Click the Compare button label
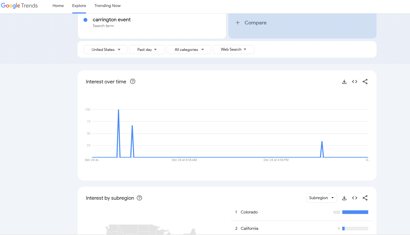Image resolution: width=410 pixels, height=235 pixels. pos(256,23)
